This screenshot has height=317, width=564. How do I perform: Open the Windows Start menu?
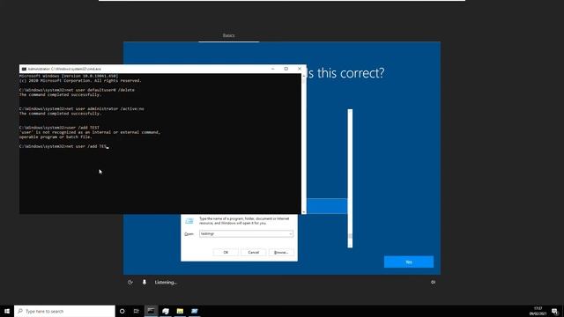(7, 311)
